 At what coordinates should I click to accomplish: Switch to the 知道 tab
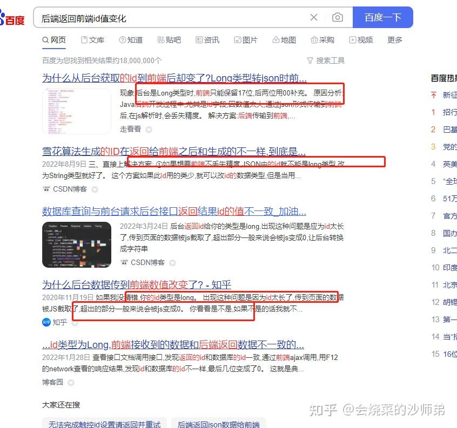[x=131, y=40]
